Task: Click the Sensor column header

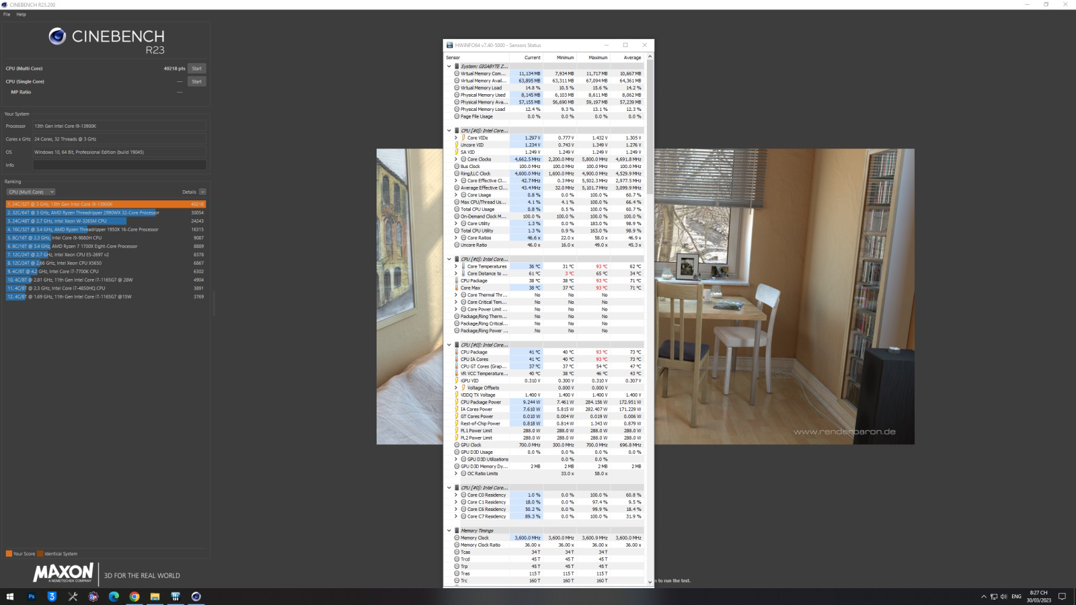Action: 477,58
